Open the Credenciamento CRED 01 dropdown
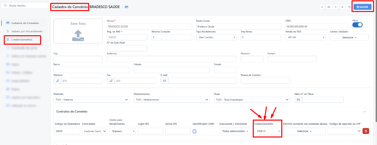The width and height of the screenshot is (377, 145). 267,131
